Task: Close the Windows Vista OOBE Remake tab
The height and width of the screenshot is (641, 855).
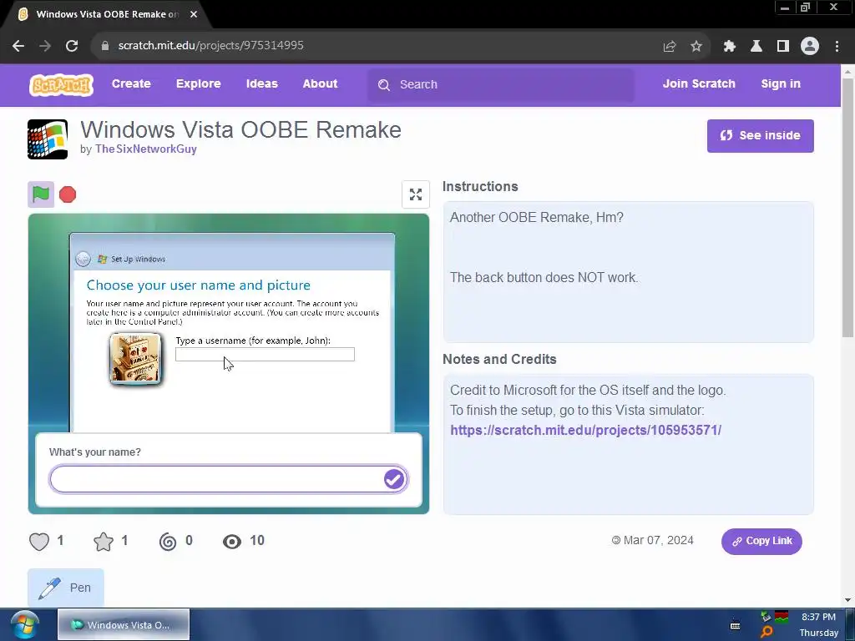Action: [194, 14]
